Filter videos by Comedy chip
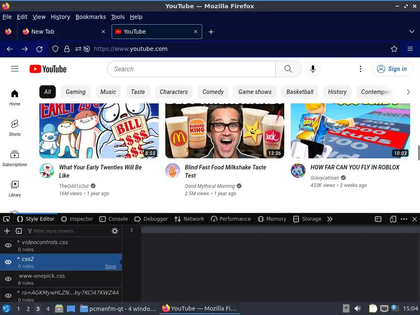The width and height of the screenshot is (420, 315). (x=213, y=92)
